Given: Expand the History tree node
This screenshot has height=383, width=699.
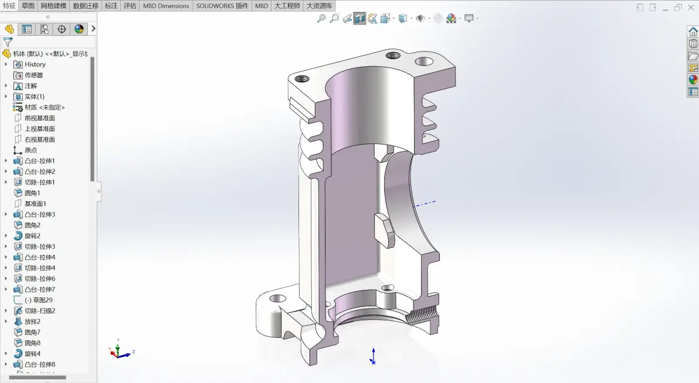Looking at the screenshot, I should (6, 64).
